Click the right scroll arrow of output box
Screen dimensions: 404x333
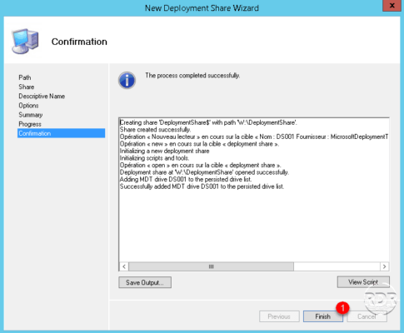click(384, 266)
